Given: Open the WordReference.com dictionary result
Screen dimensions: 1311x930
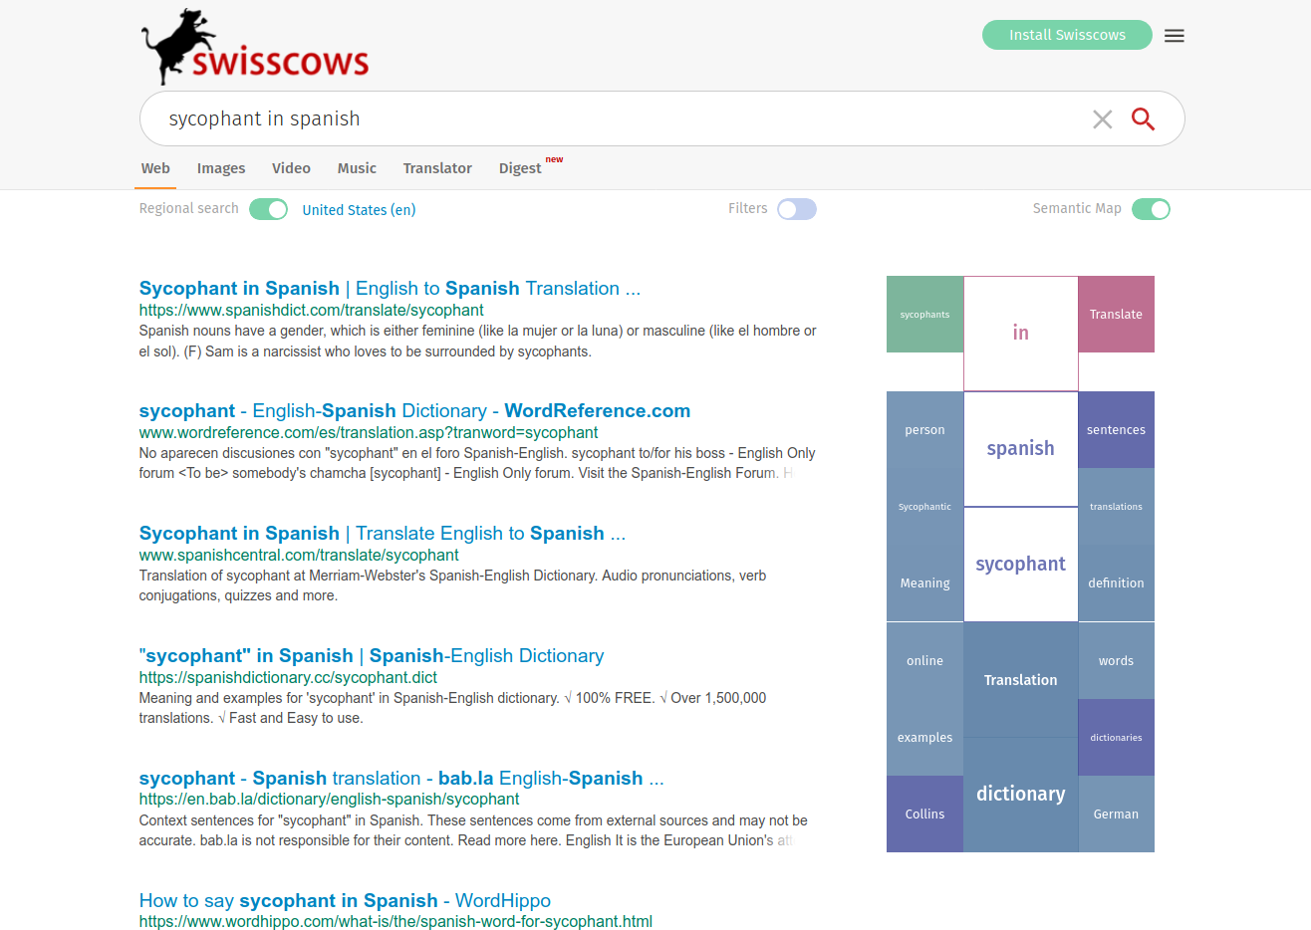Looking at the screenshot, I should click(x=414, y=410).
